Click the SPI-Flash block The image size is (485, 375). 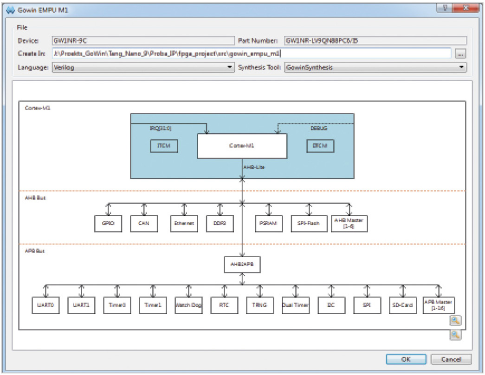(x=306, y=223)
